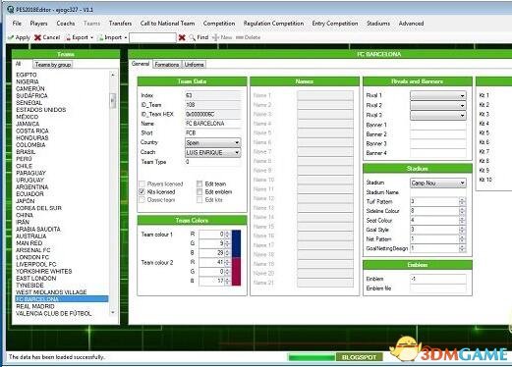512x367 pixels.
Task: Click the toolbar search input field
Action: [x=152, y=37]
